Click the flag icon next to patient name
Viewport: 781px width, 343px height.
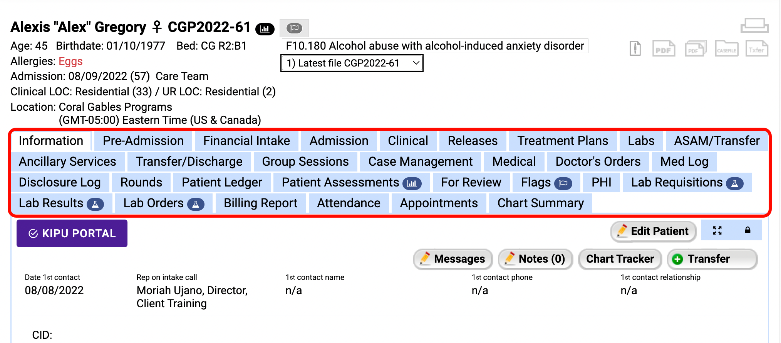coord(294,28)
